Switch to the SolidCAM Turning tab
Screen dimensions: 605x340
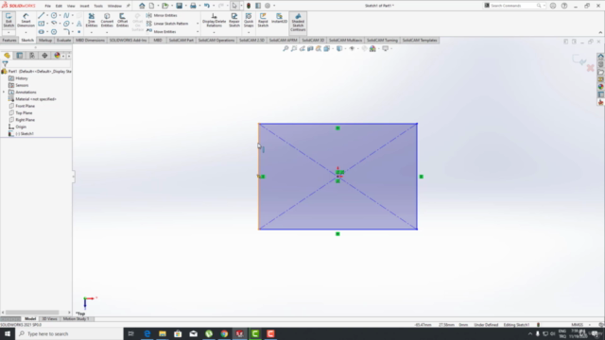tap(382, 40)
